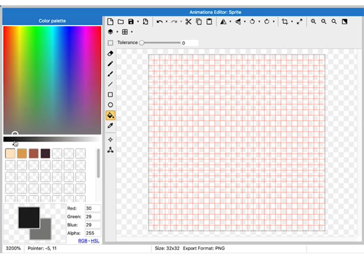This screenshot has height=258, width=364.
Task: Open save options dropdown arrow
Action: pos(138,22)
